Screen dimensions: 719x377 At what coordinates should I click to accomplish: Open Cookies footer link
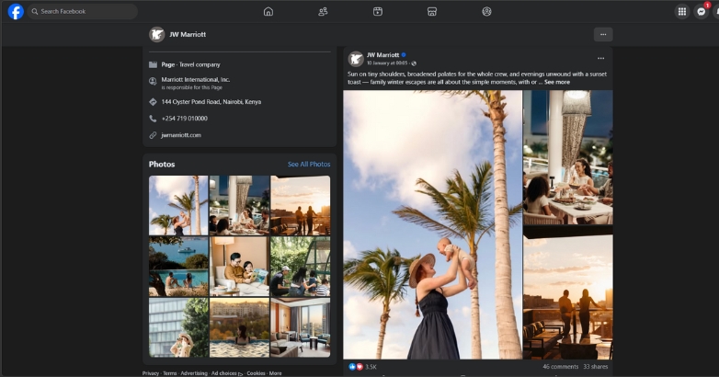pos(256,373)
